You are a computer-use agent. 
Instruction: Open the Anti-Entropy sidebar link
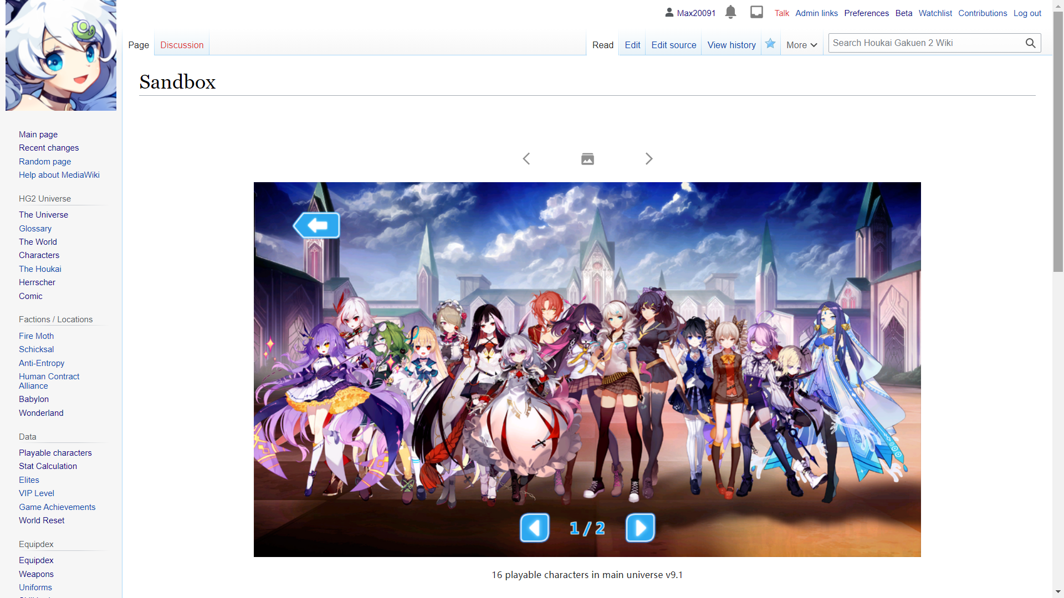42,363
